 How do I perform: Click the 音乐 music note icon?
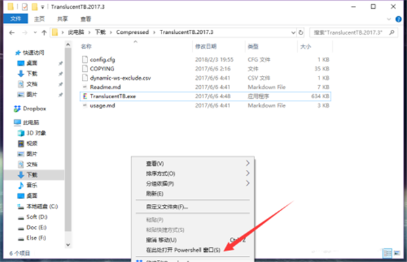point(21,185)
